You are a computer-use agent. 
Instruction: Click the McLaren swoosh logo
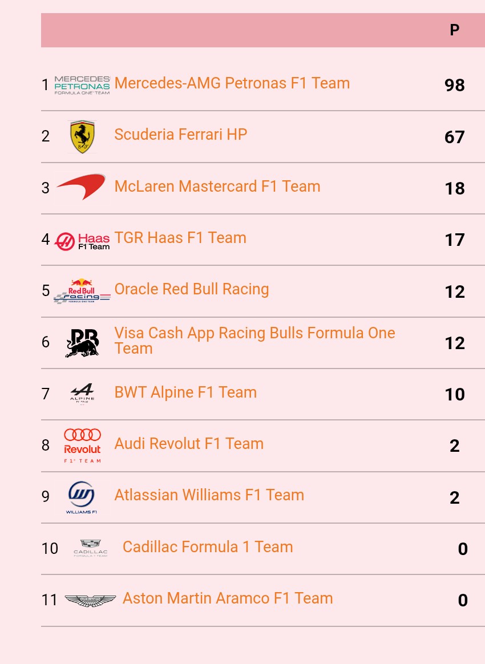81,187
